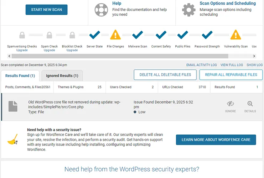Click the File Changes stage label
This screenshot has width=264, height=178.
click(115, 46)
